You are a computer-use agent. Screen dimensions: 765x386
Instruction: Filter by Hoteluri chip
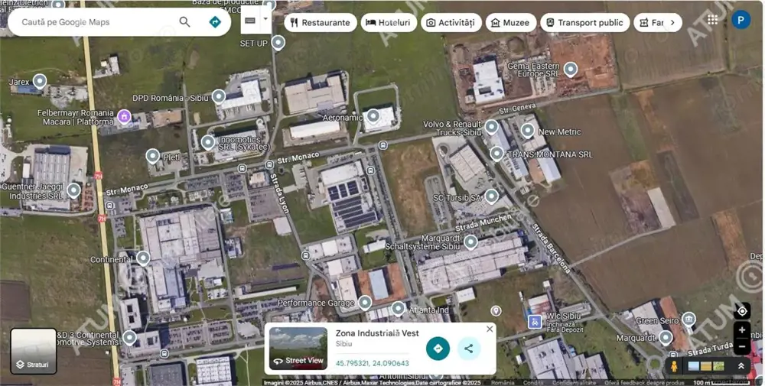[389, 22]
